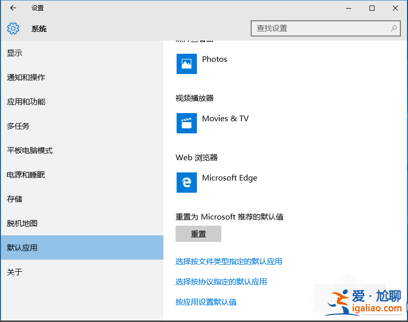Open 平板电脑模式 settings
Viewport: 408px width, 322px height.
pyautogui.click(x=29, y=150)
